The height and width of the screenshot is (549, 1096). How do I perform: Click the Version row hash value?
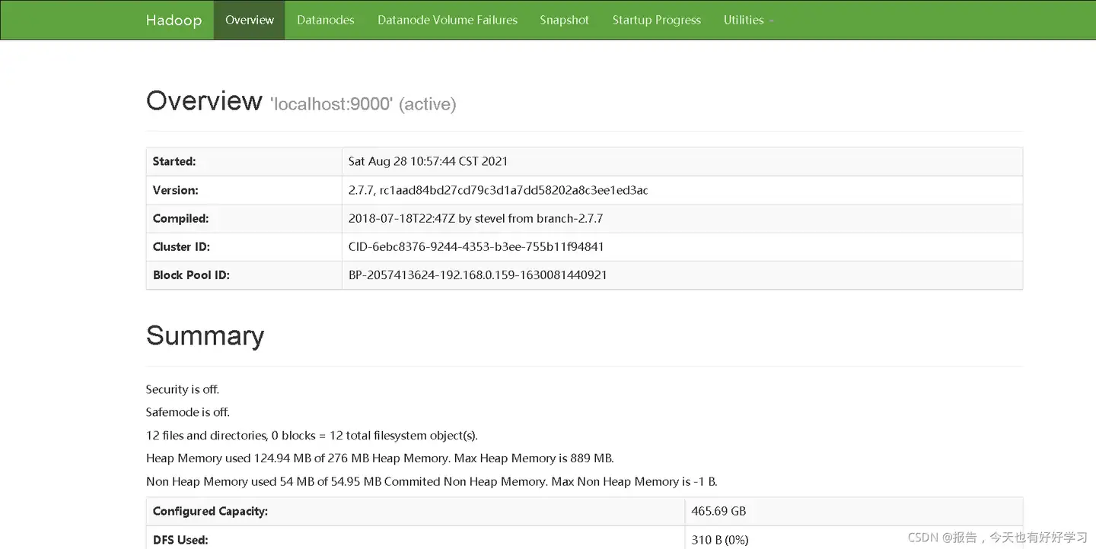[x=498, y=190]
